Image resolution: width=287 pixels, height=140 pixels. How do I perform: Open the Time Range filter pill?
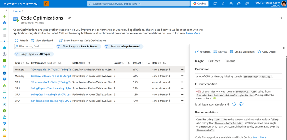point(79,47)
